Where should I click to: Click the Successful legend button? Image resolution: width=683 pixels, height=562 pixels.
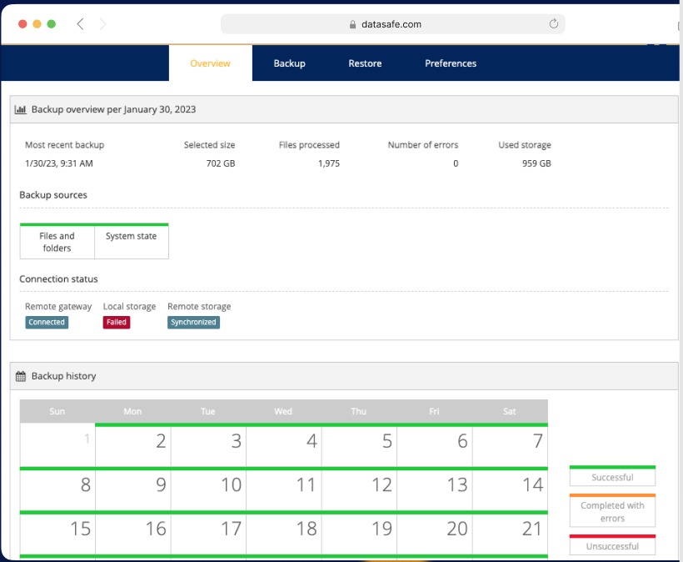point(612,476)
